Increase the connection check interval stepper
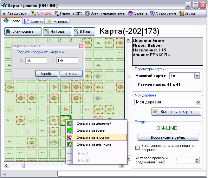 pos(197,159)
